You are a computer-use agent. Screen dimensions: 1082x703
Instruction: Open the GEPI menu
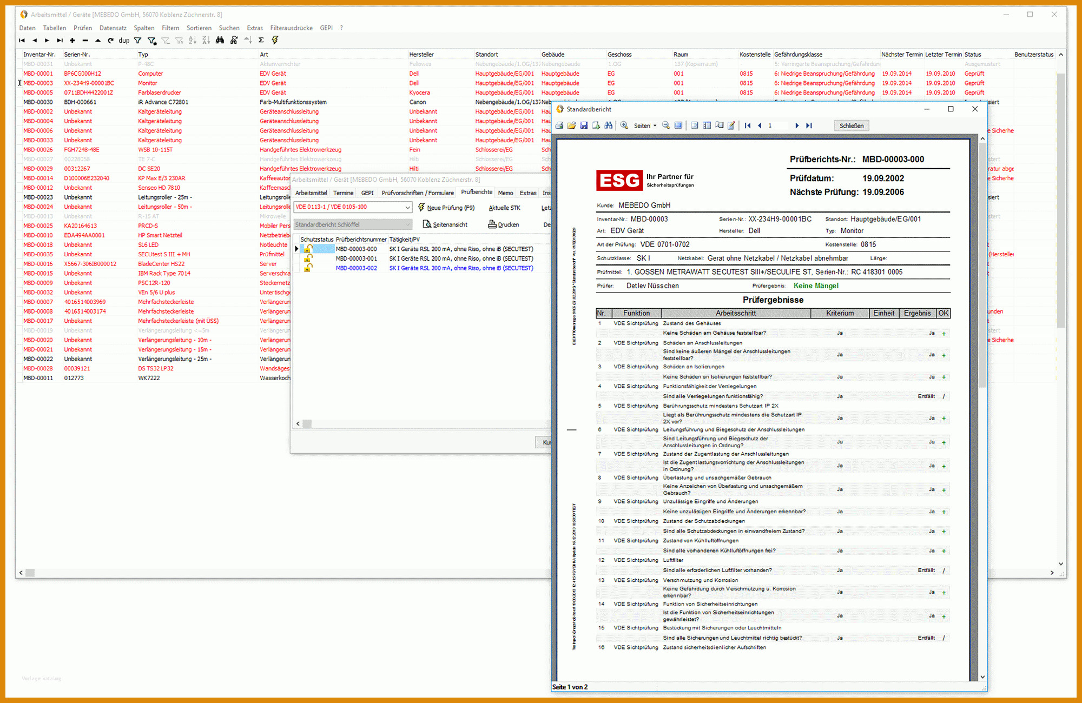click(326, 28)
